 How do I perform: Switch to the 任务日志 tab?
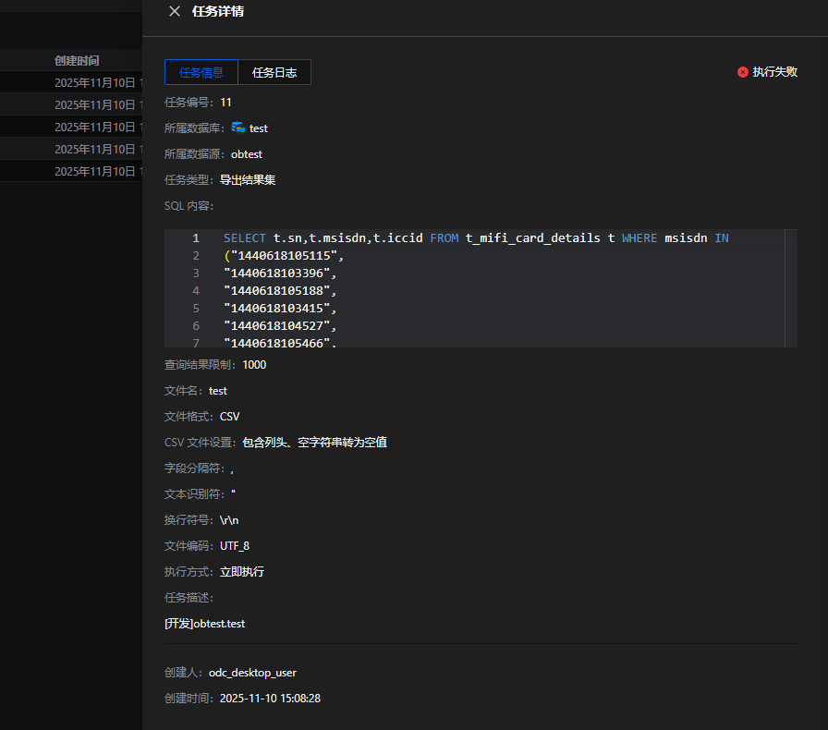274,73
